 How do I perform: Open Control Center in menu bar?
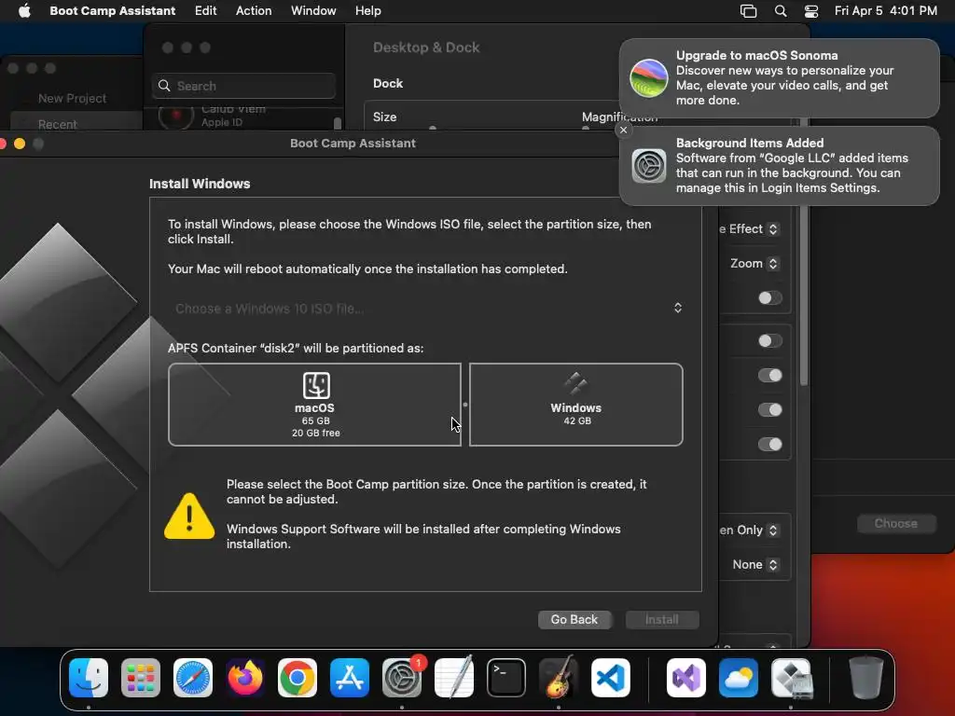point(811,11)
